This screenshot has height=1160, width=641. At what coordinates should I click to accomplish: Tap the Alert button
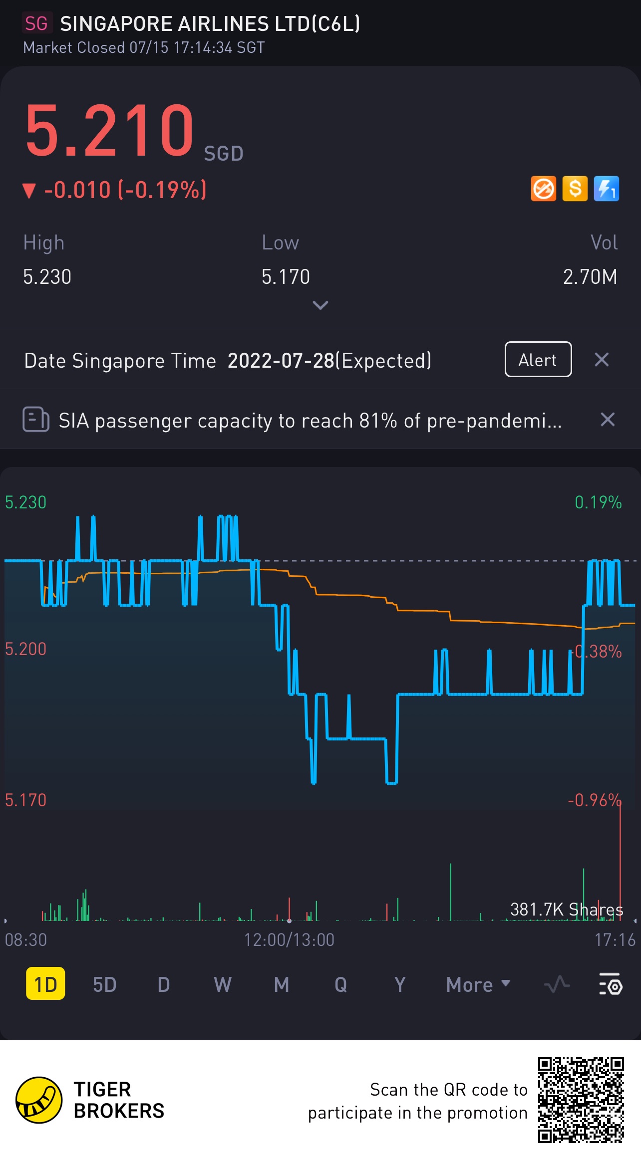tap(538, 359)
